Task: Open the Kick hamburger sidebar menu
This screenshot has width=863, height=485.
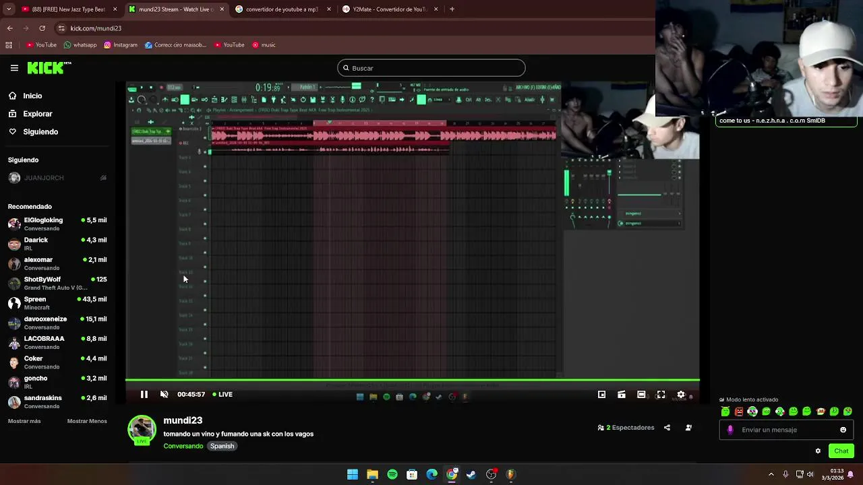Action: pyautogui.click(x=14, y=68)
